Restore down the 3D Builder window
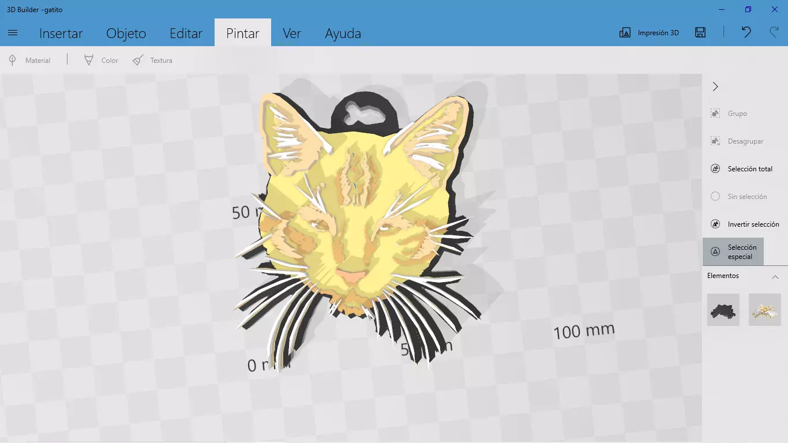The image size is (788, 443). coord(748,9)
